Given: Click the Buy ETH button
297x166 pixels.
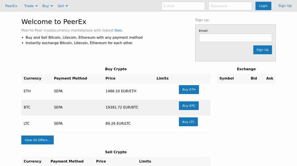Looking at the screenshot, I should coord(189,90).
